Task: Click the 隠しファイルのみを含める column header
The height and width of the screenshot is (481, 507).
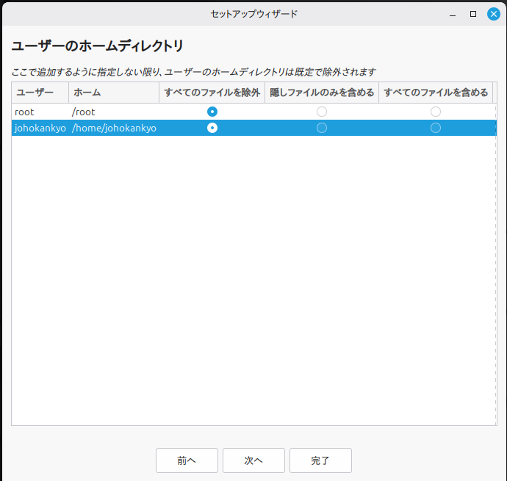Action: point(322,93)
